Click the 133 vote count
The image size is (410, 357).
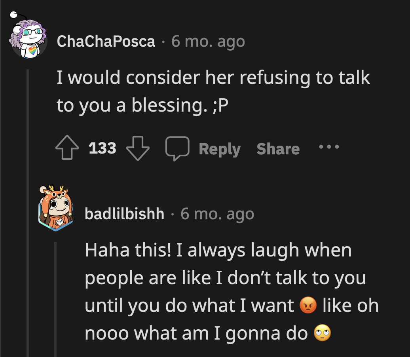(x=103, y=148)
